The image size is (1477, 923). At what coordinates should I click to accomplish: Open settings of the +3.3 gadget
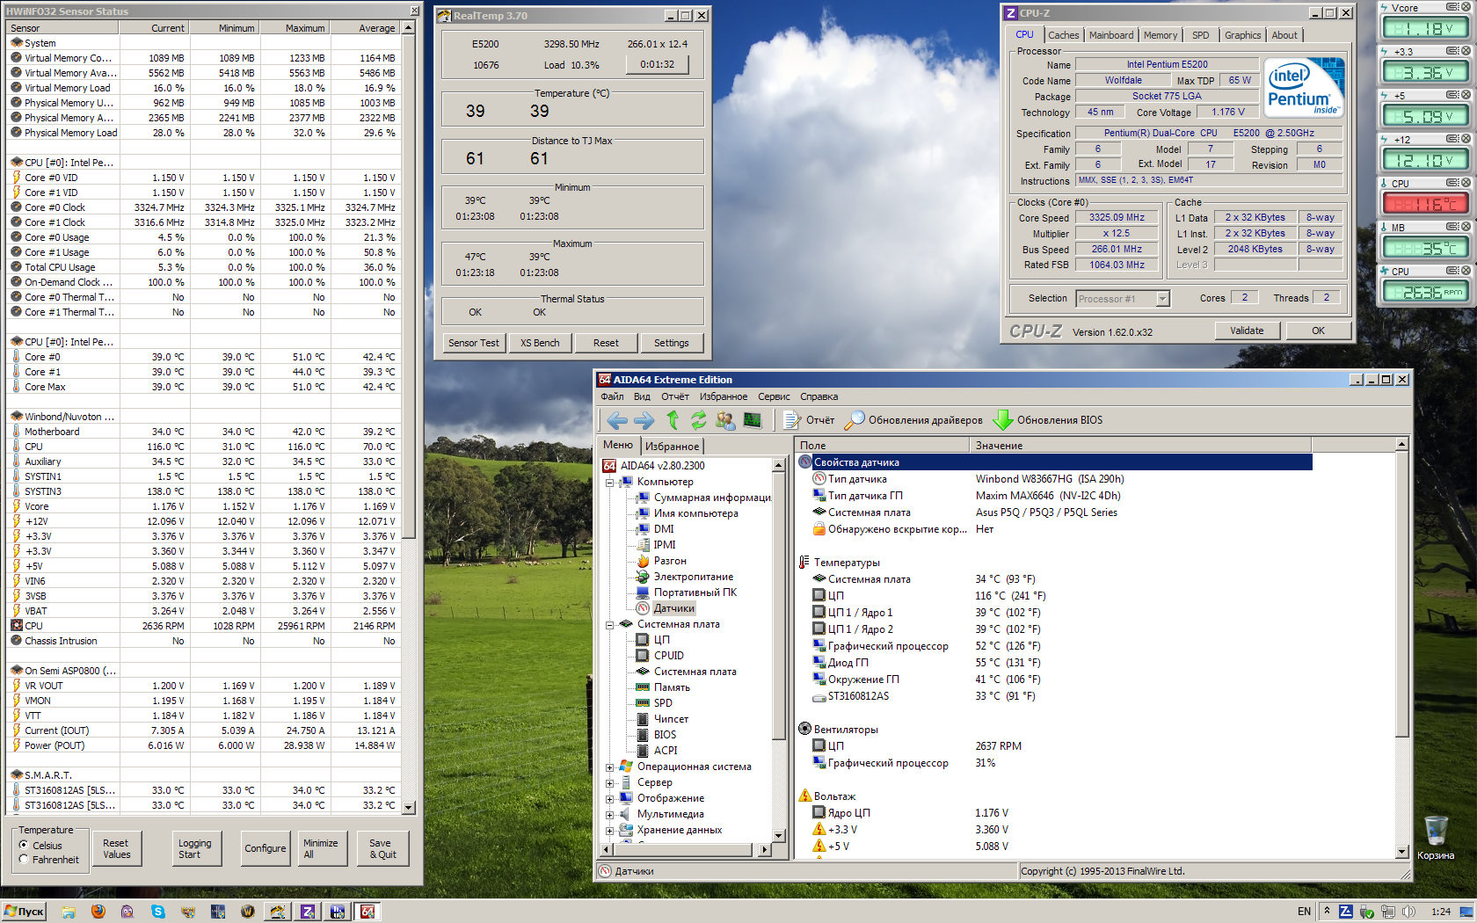pos(1453,51)
